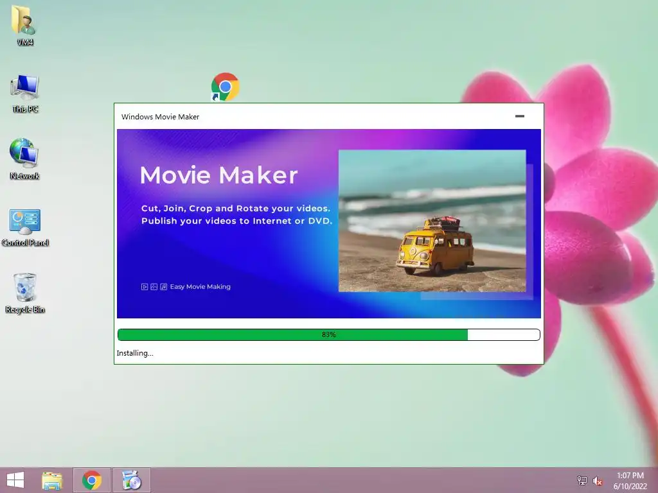Screen dimensions: 658x493
Task: Click the play icon beside Easy Movie Making
Action: (145, 287)
